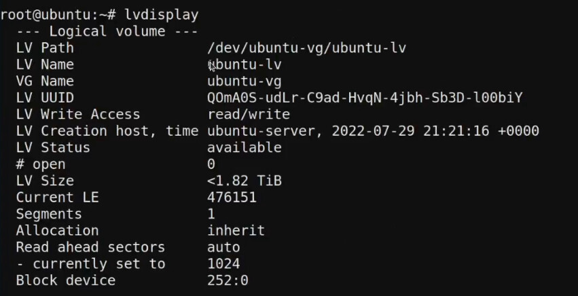Viewport: 578px width, 296px height.
Task: Click the # open count value 0
Action: (211, 164)
